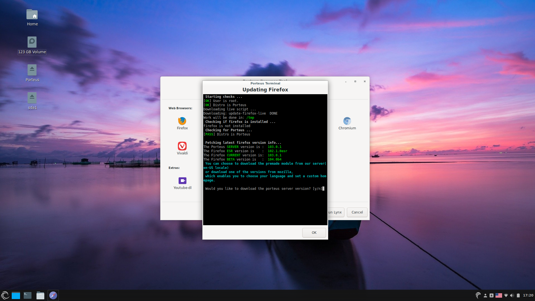Open the wireless network tray icon
Image resolution: width=535 pixels, height=301 pixels.
coord(506,295)
